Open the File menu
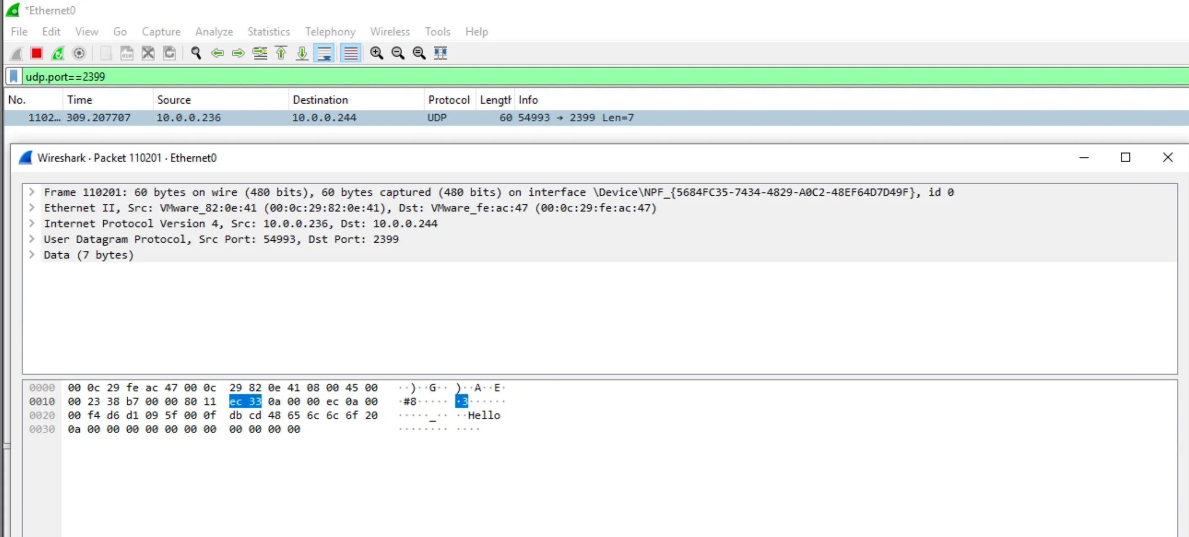This screenshot has height=537, width=1189. click(x=19, y=32)
